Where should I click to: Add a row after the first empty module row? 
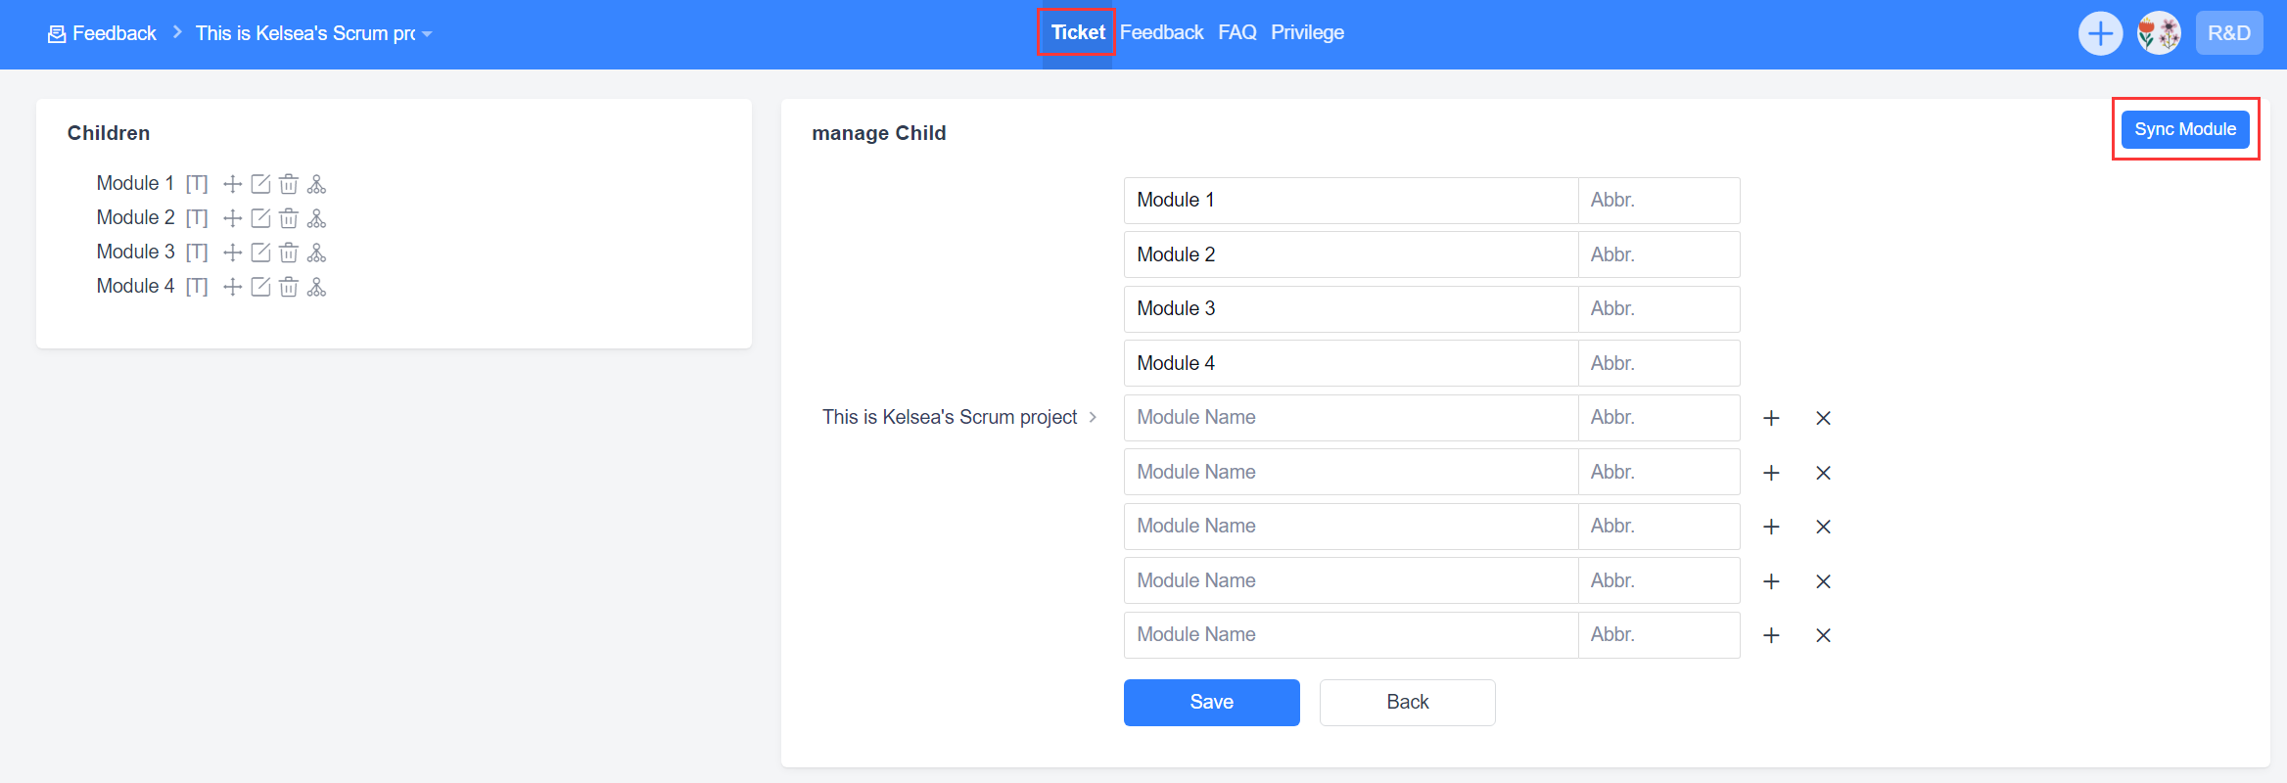(x=1771, y=418)
